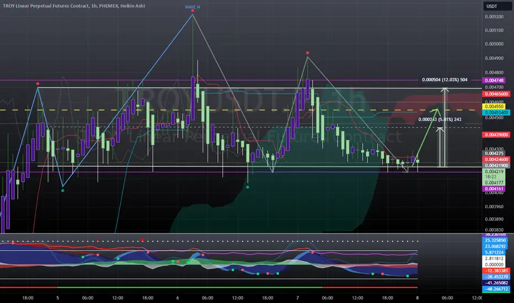Viewport: 514px width, 303px height.
Task: Click the -38.453270 indicator value label
Action: click(x=496, y=277)
